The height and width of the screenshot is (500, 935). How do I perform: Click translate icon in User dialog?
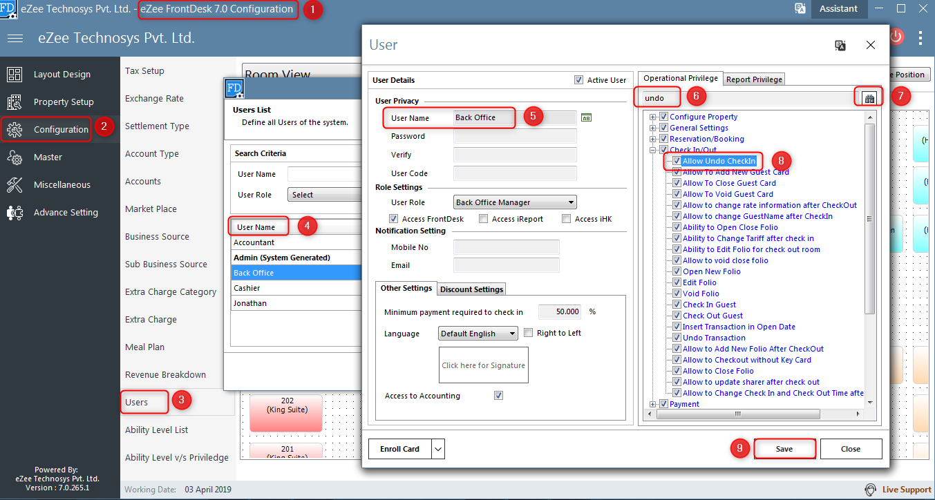point(840,46)
